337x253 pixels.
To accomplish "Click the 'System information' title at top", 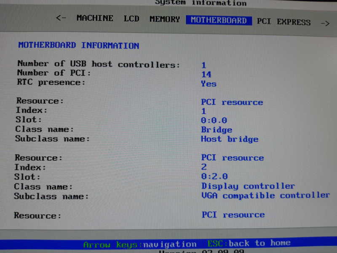I will click(201, 3).
